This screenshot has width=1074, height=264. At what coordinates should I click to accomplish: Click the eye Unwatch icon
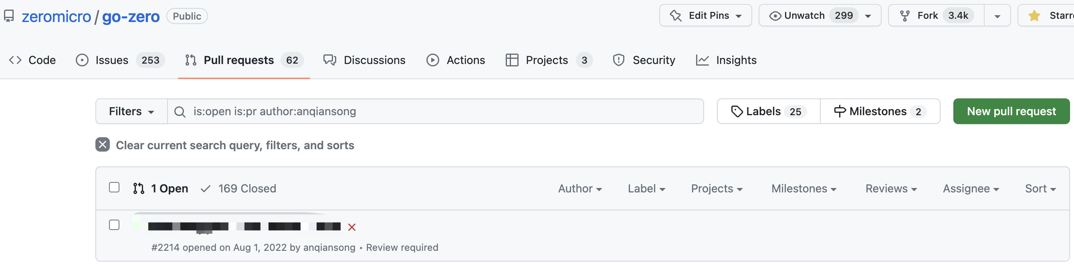[x=775, y=16]
